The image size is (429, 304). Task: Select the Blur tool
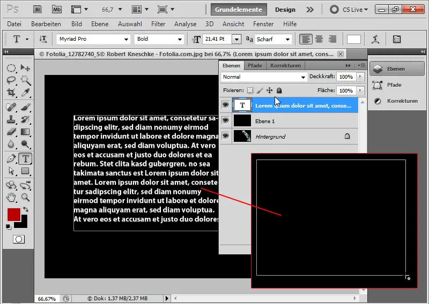click(11, 143)
